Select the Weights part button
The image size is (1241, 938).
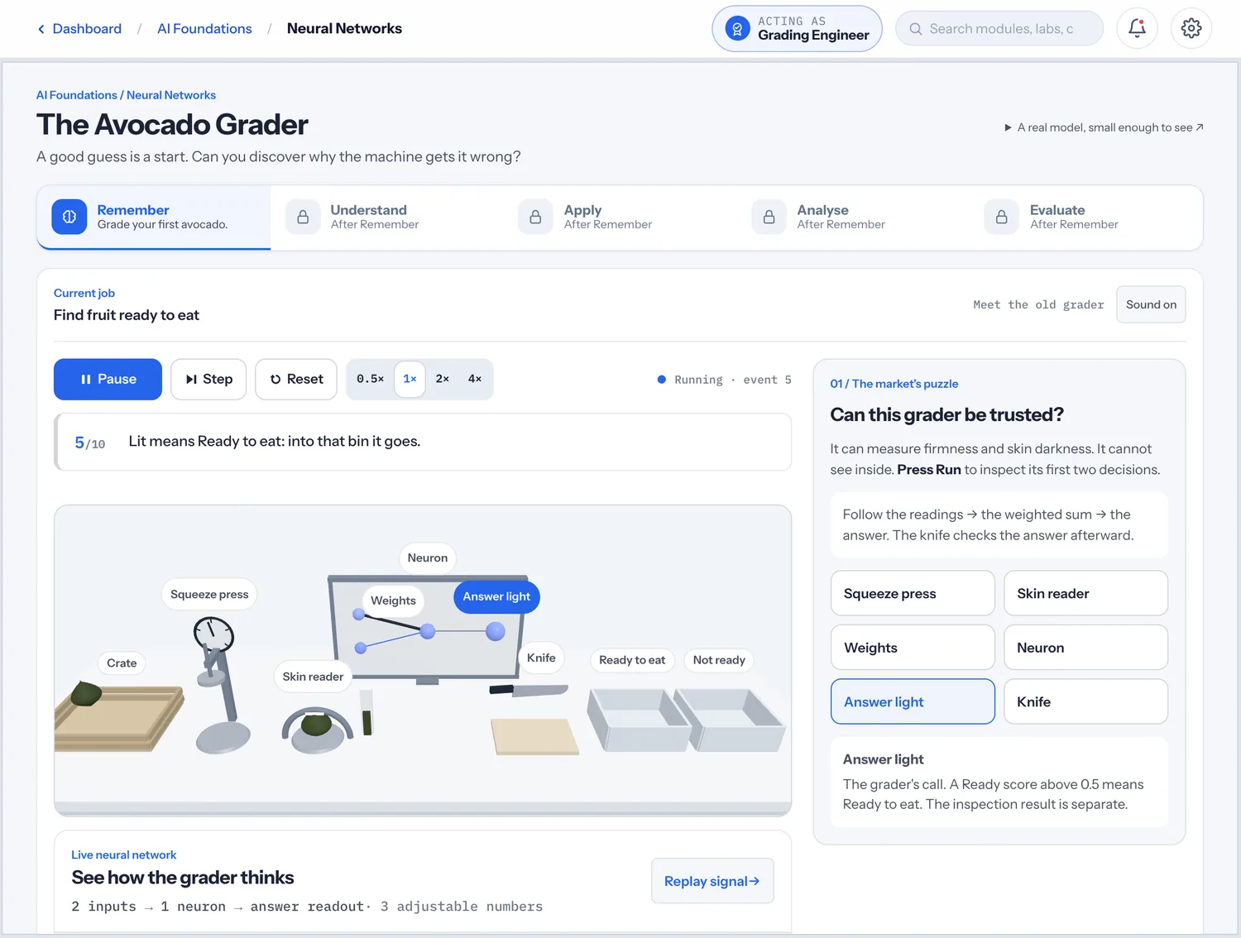coord(913,648)
